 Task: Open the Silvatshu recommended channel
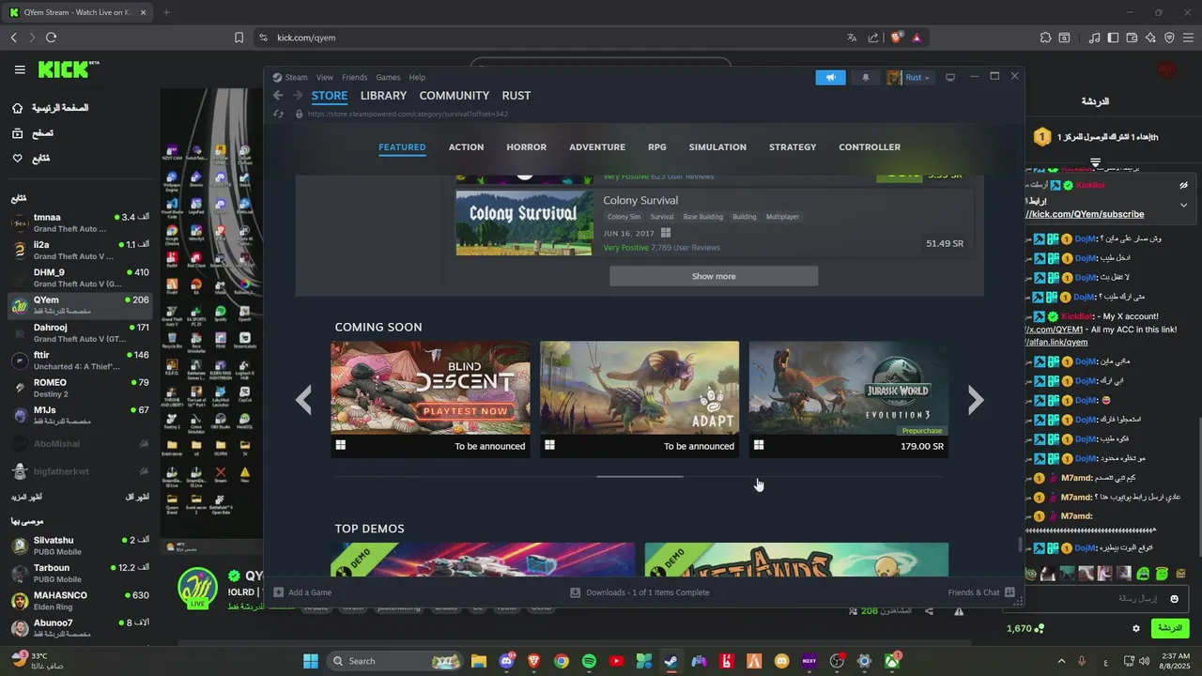pos(80,545)
